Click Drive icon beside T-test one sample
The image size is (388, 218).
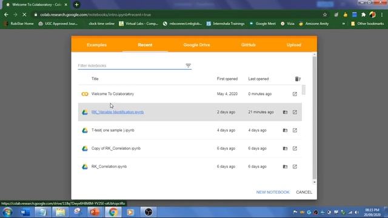click(85, 130)
